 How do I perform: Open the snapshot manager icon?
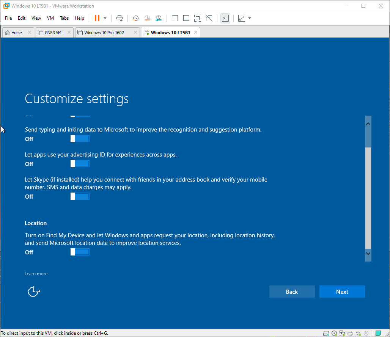159,18
